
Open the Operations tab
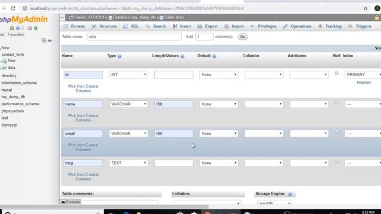pyautogui.click(x=297, y=26)
